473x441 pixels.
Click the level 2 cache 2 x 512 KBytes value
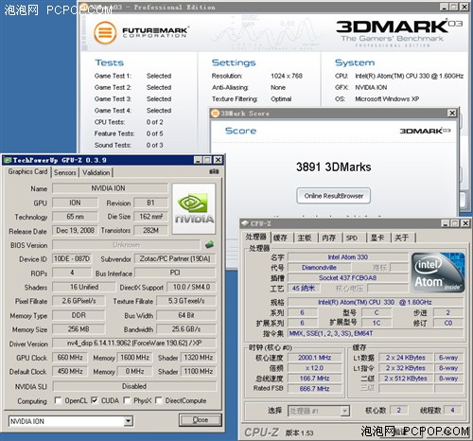click(x=406, y=379)
